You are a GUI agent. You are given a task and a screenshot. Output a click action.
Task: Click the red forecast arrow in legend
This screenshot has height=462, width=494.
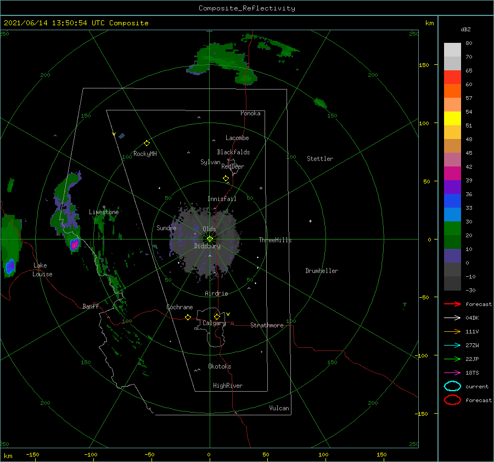[452, 304]
